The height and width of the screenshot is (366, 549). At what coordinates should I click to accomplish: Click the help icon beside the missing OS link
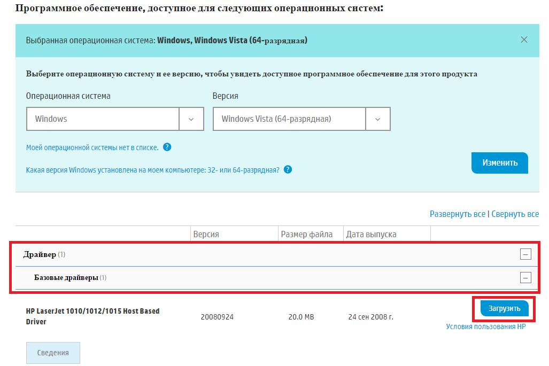[x=167, y=147]
